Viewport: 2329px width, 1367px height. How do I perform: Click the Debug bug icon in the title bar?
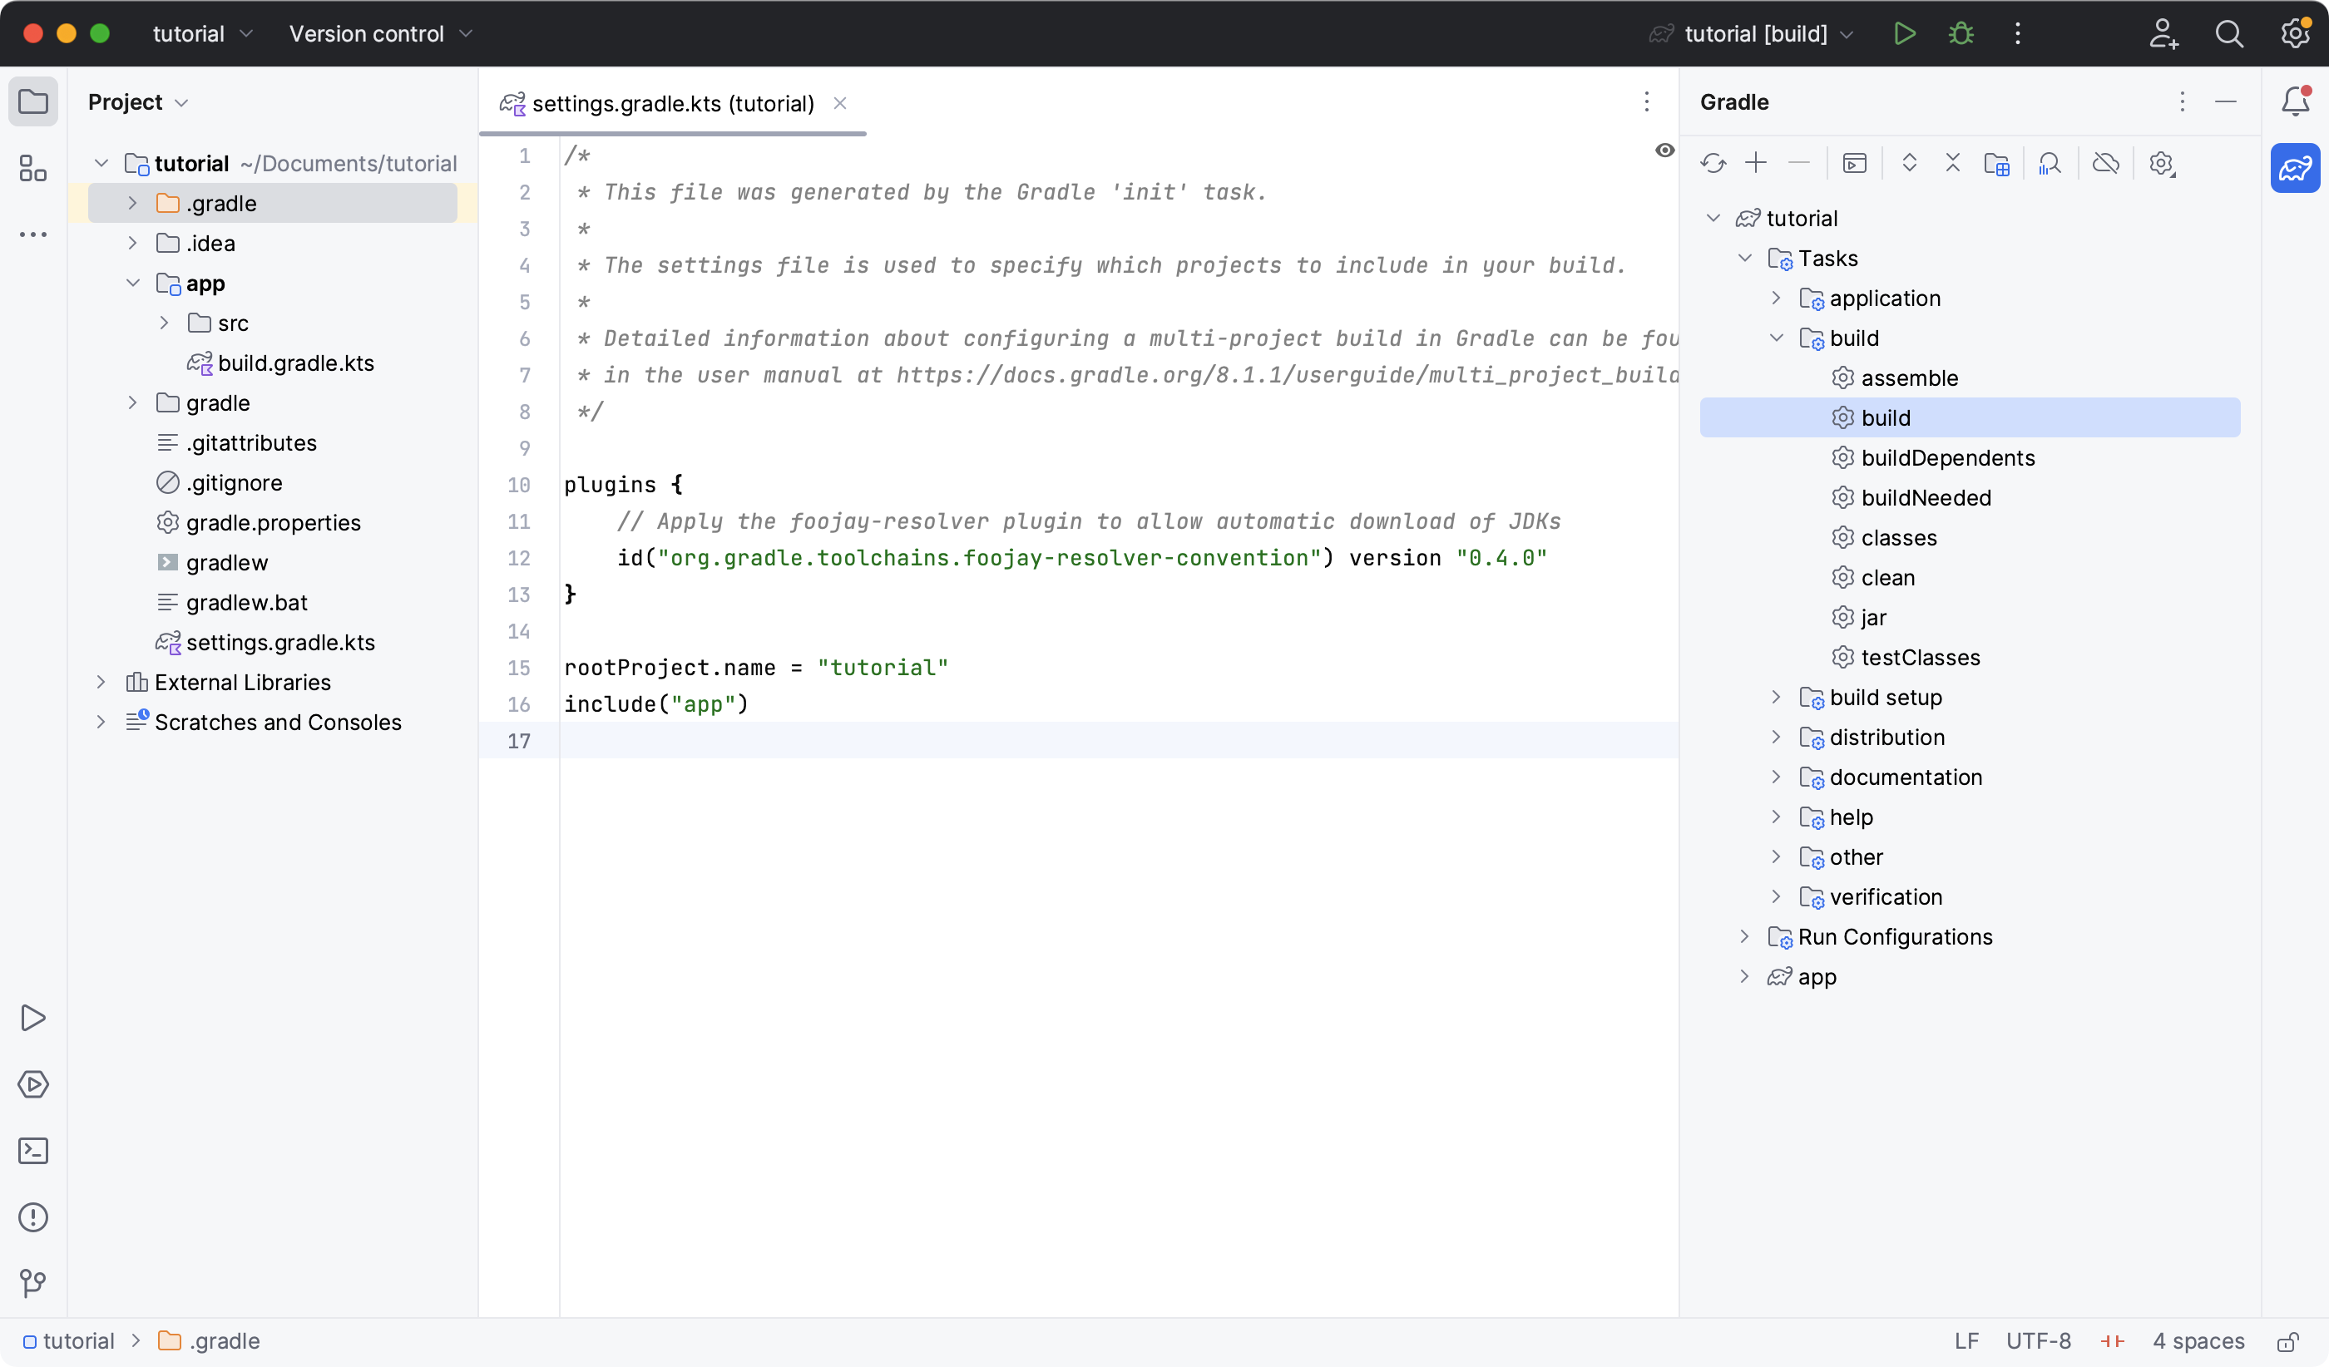tap(1961, 34)
